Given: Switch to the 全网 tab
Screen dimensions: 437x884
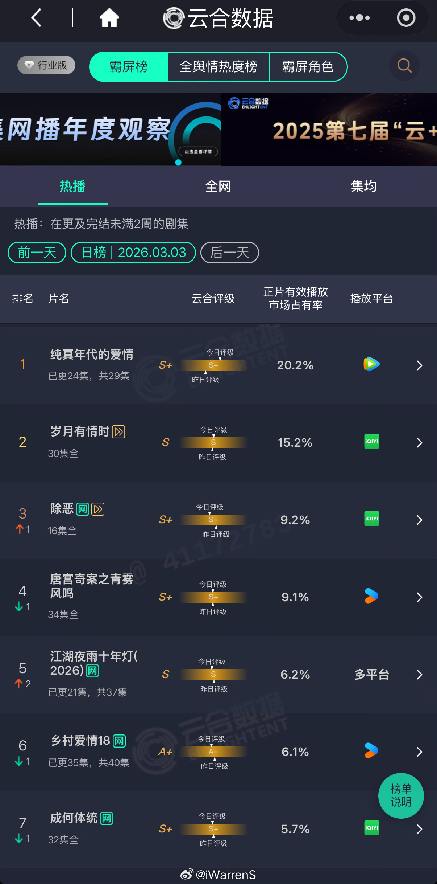Looking at the screenshot, I should click(218, 186).
